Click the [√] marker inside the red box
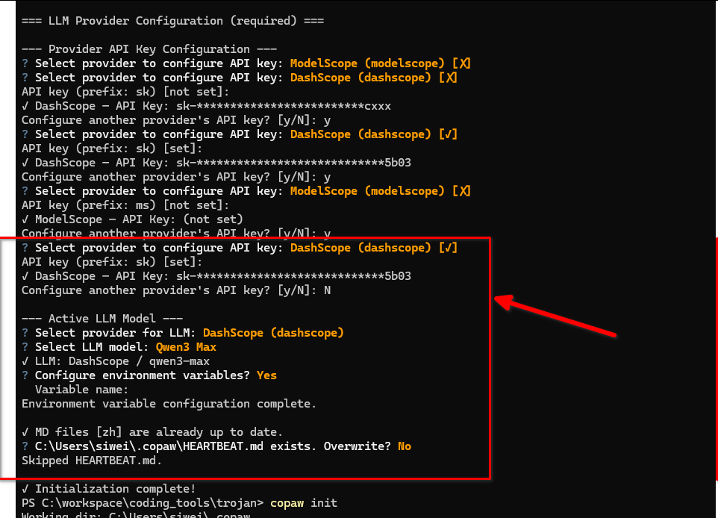718x518 pixels. (448, 248)
